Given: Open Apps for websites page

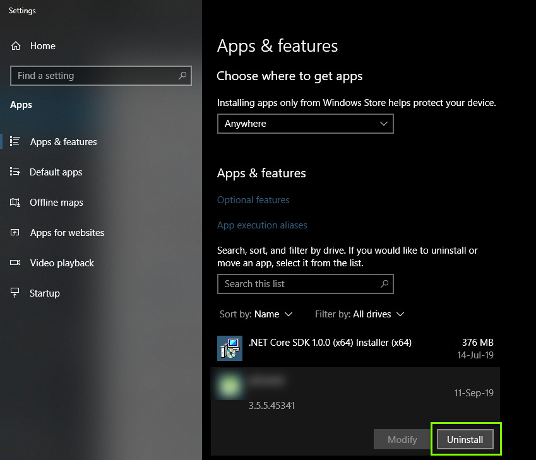Looking at the screenshot, I should click(67, 233).
